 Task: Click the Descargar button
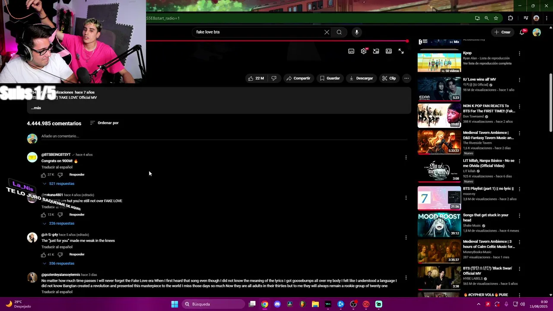pos(361,78)
